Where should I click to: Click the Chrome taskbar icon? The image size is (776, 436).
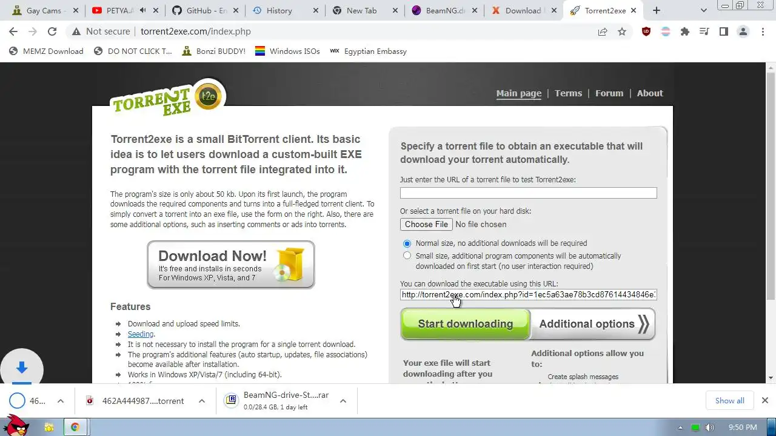point(75,428)
